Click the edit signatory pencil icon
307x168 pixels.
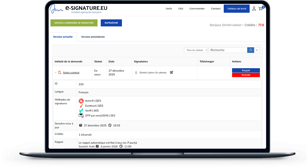click(172, 72)
